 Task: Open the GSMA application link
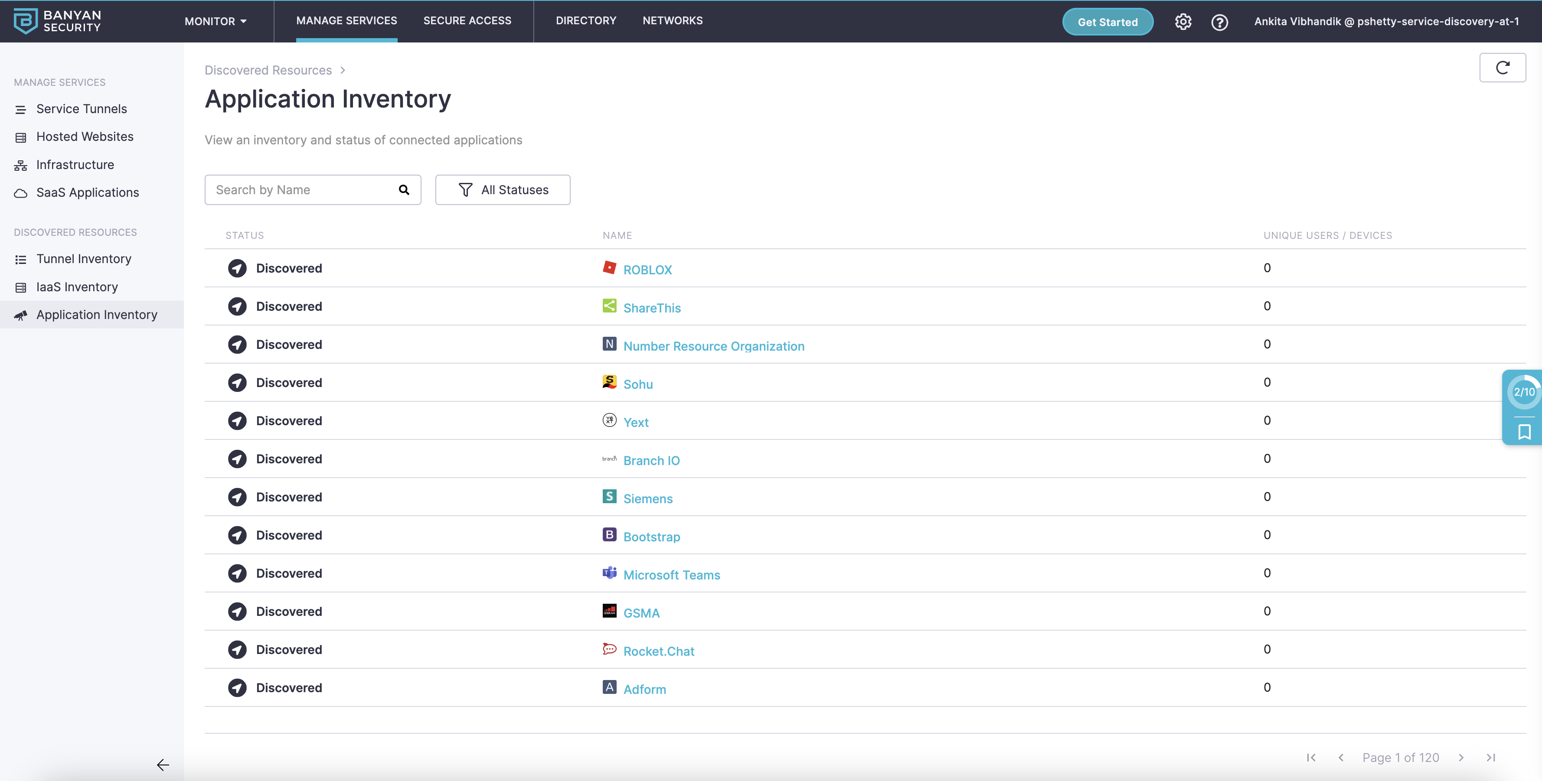641,613
